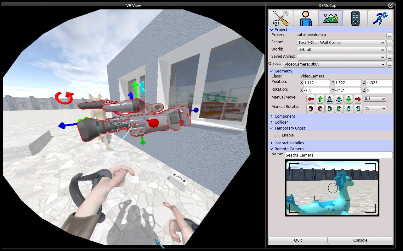Open the Scene dropdown
This screenshot has width=403, height=251.
point(341,43)
